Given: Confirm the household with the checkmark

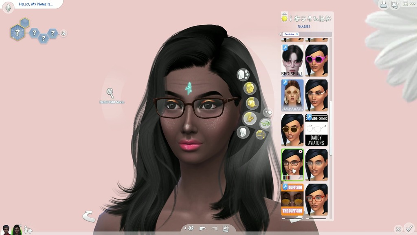Looking at the screenshot, I should coord(409,228).
